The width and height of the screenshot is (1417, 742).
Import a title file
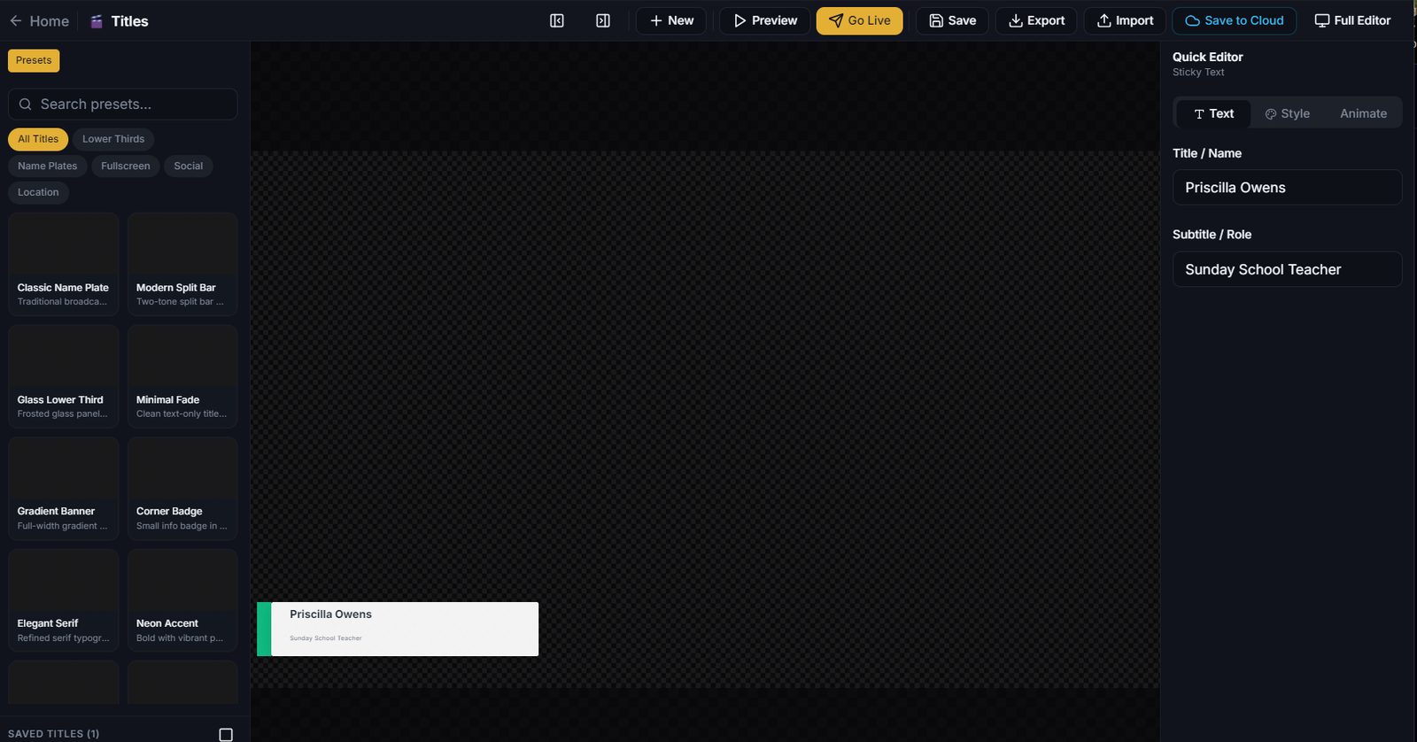[1125, 20]
